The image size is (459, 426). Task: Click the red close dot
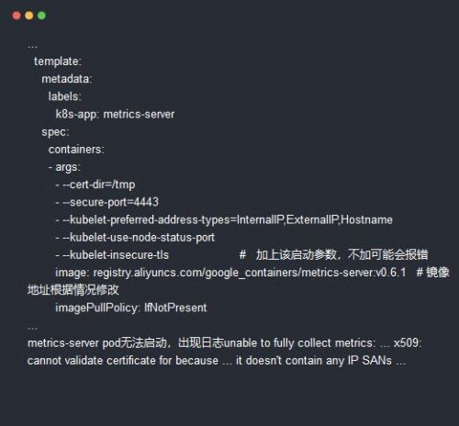[17, 16]
